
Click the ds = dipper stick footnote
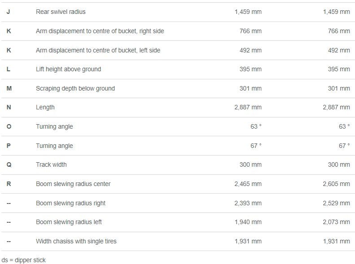(x=23, y=260)
